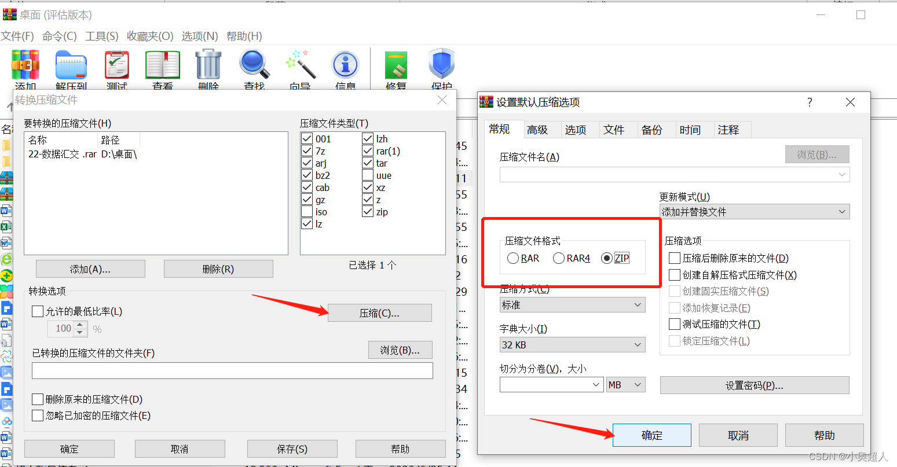Viewport: 897px width, 467px height.
Task: Switch to the 文件 tab
Action: click(614, 130)
